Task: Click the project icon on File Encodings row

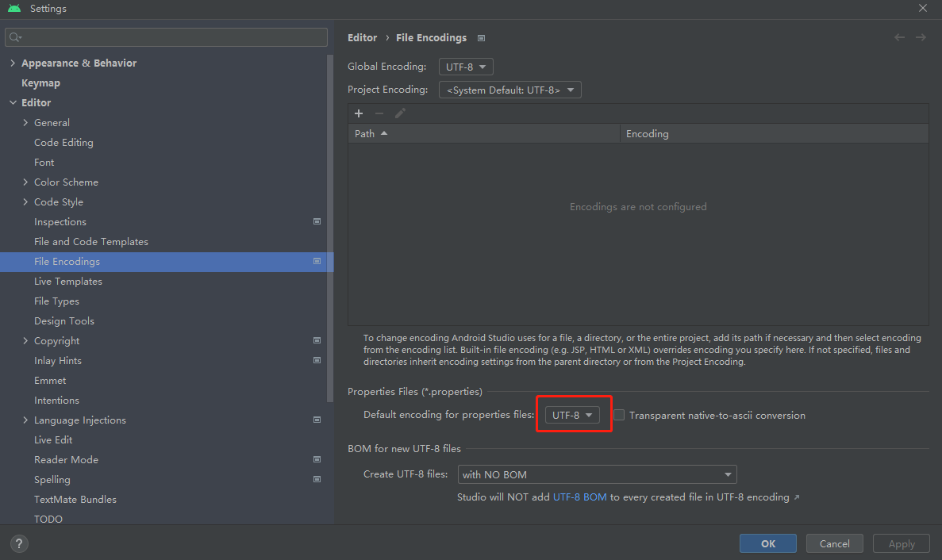Action: click(x=317, y=261)
